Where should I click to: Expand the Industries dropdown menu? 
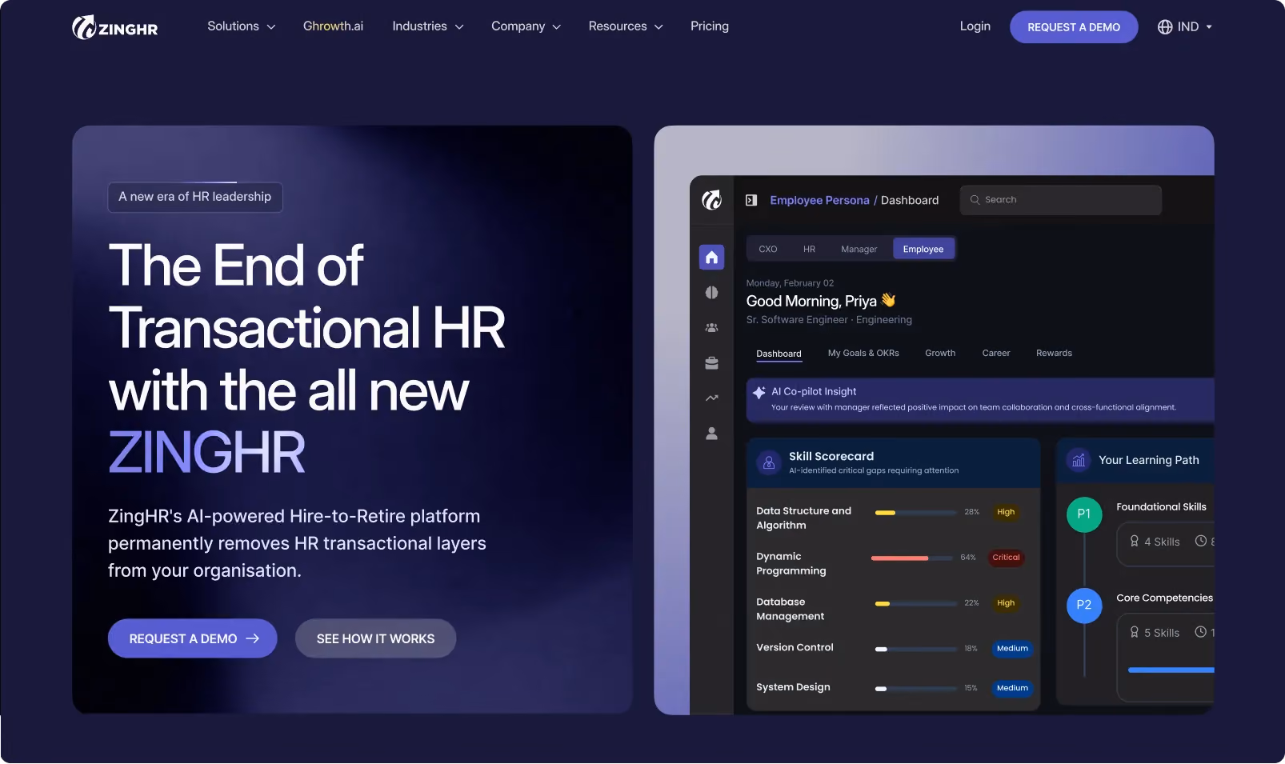pos(428,26)
